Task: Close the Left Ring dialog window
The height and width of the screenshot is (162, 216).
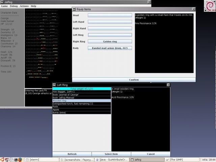Action: [168, 85]
